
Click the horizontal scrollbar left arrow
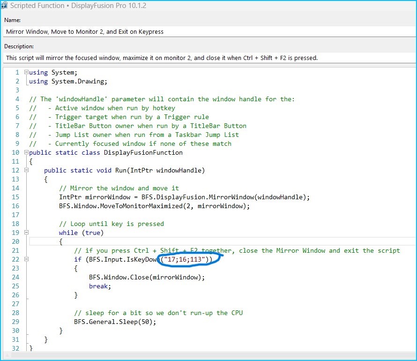7,355
